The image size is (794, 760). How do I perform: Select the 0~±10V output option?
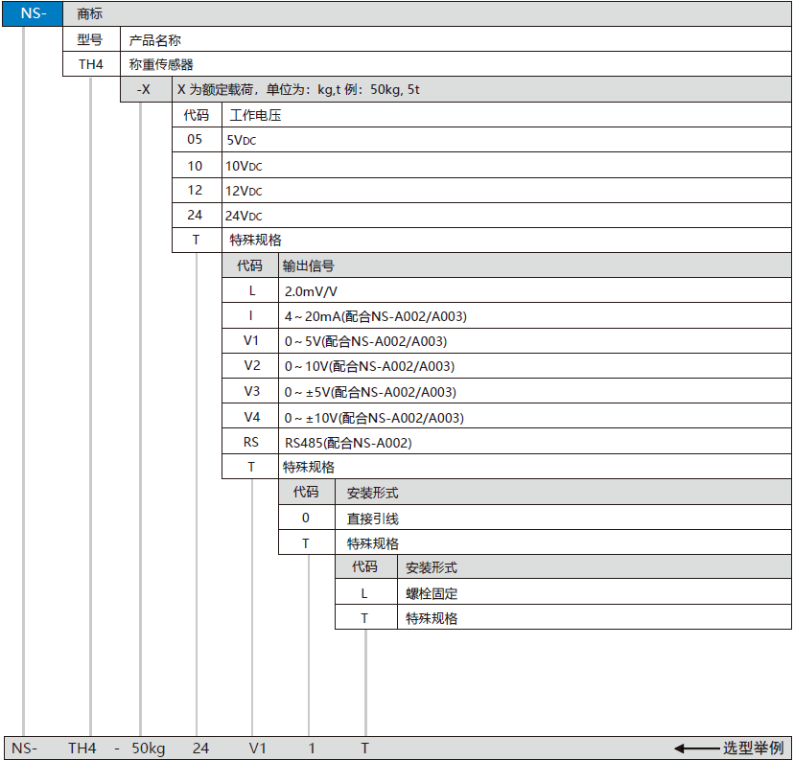click(373, 417)
